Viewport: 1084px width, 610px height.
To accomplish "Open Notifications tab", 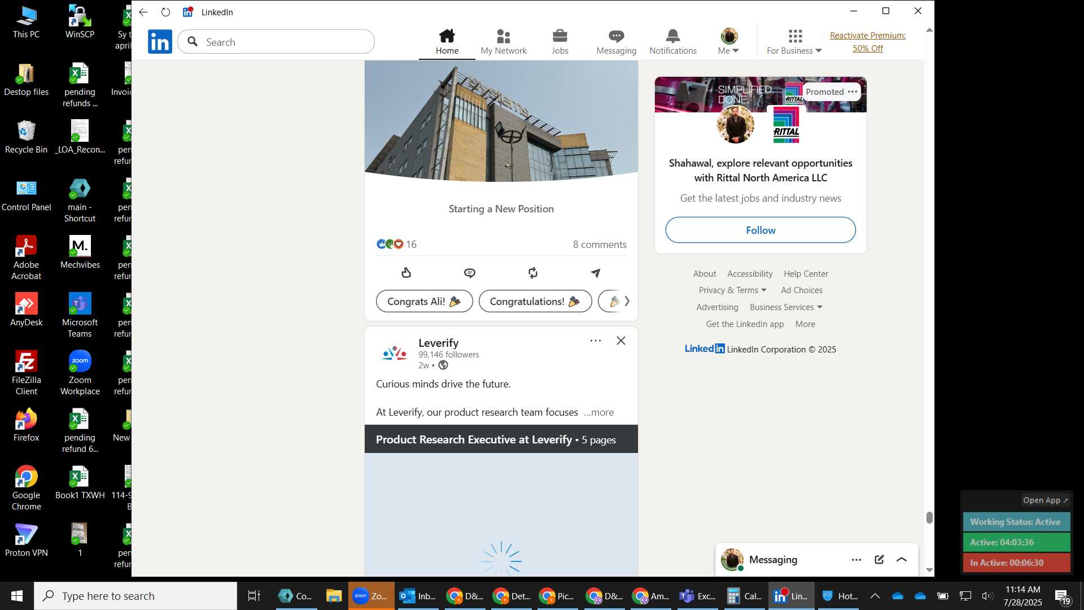I will click(x=673, y=42).
